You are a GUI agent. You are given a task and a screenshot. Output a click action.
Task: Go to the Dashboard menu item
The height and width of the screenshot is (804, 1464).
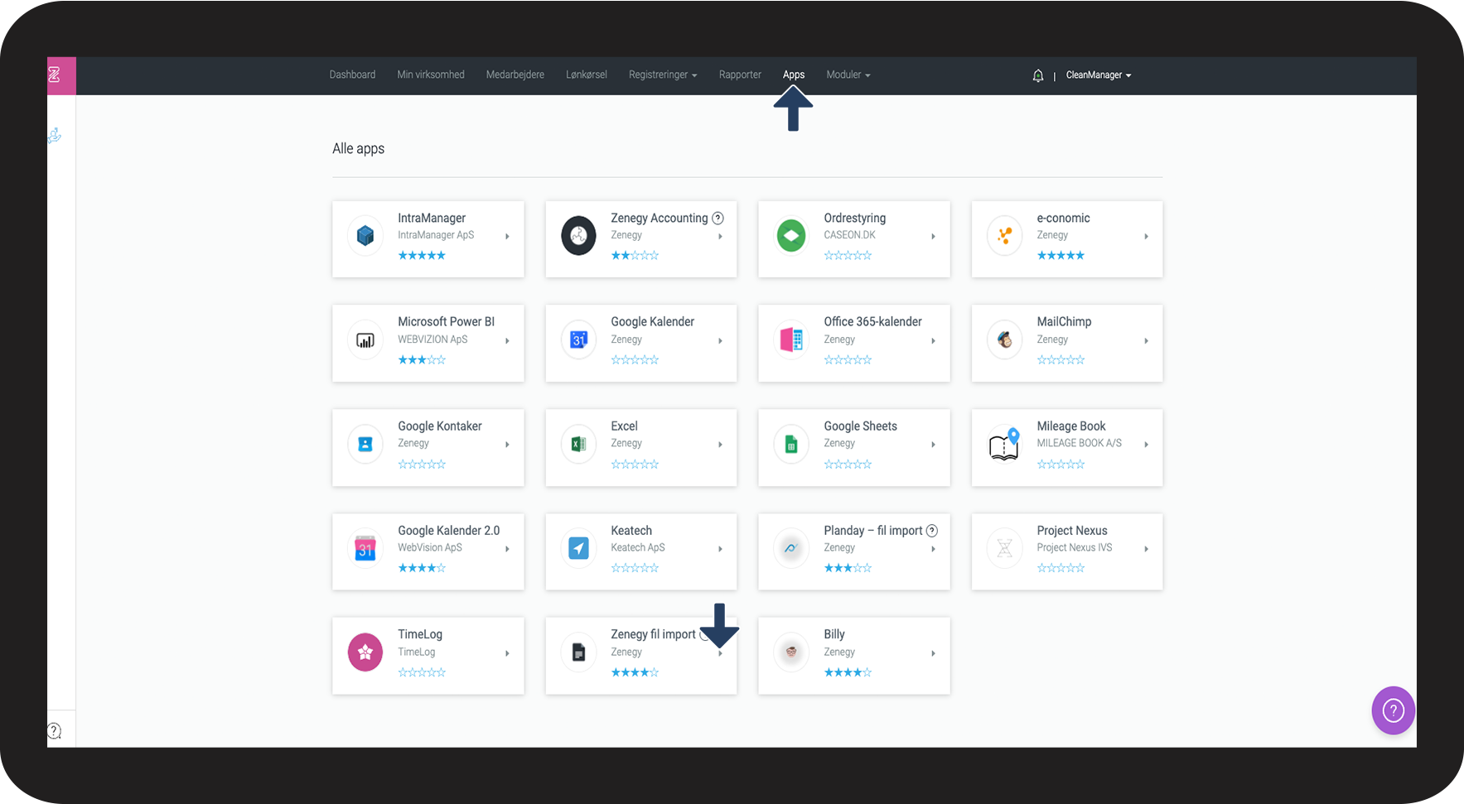point(352,75)
